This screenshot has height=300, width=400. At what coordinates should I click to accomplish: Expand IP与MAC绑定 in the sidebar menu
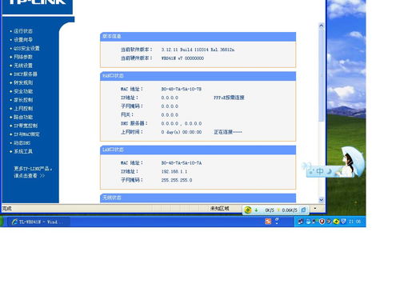pos(26,134)
